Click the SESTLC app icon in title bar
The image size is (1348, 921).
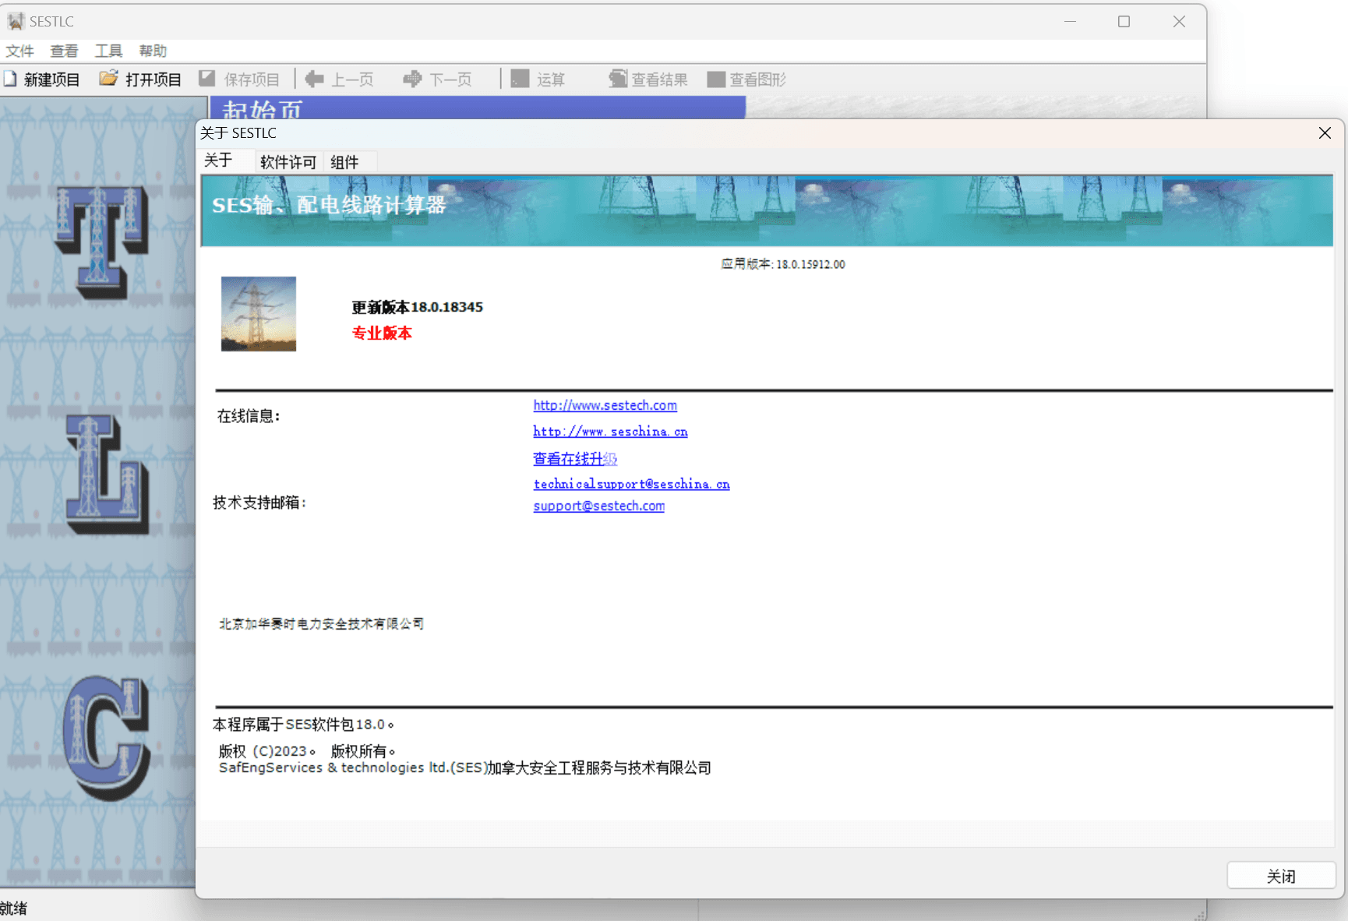[x=16, y=21]
